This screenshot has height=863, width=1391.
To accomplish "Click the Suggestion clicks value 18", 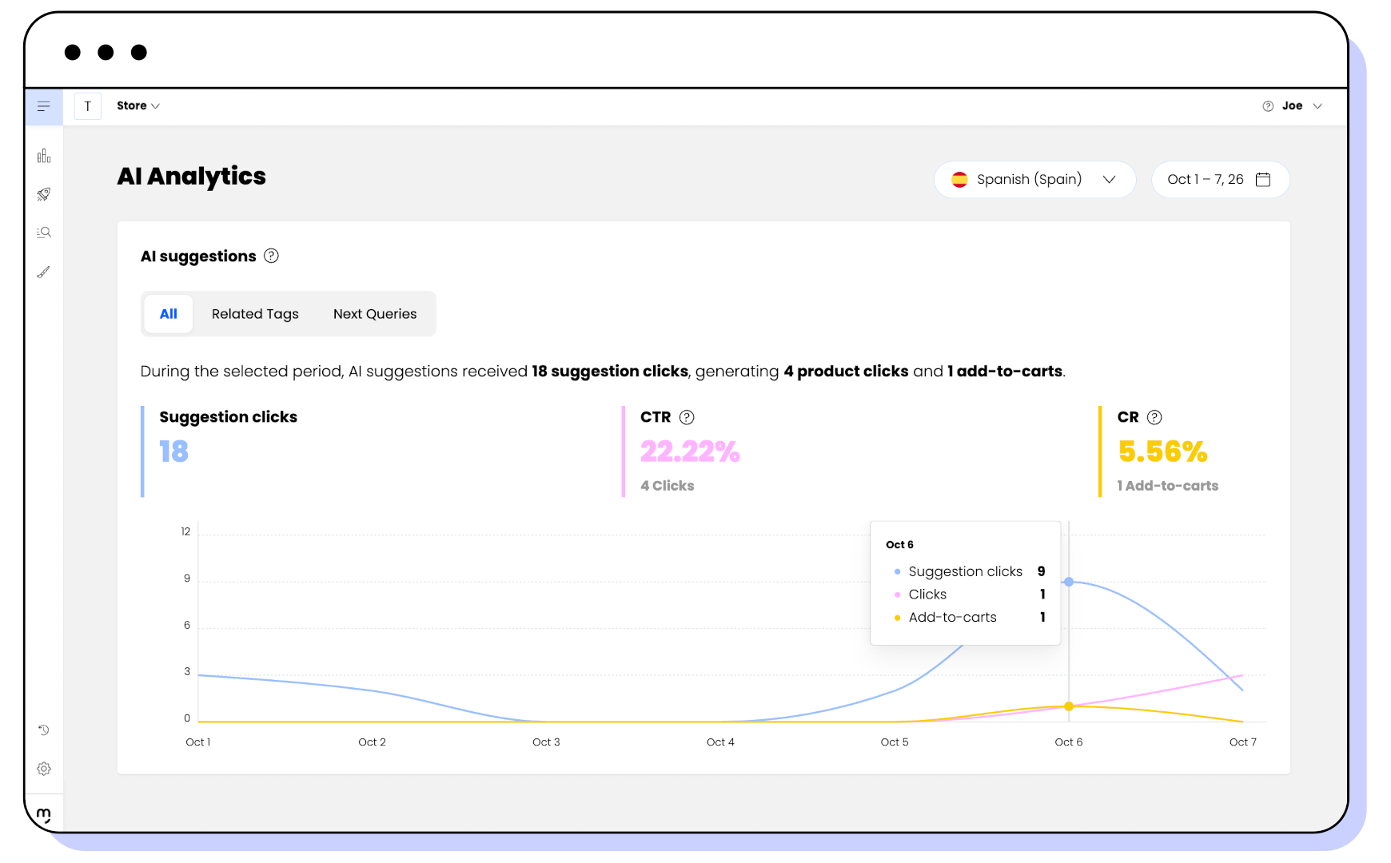I will click(x=173, y=451).
